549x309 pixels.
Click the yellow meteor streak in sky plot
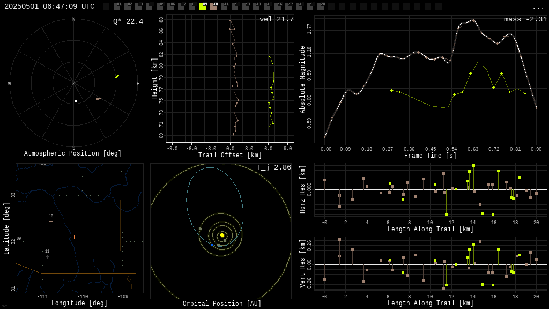[x=117, y=77]
